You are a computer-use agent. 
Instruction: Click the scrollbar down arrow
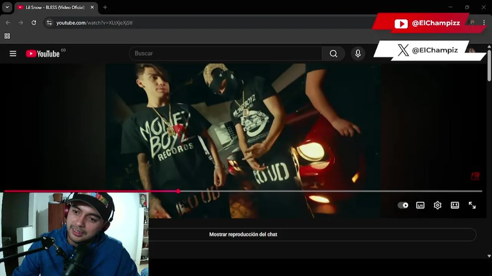point(489,256)
